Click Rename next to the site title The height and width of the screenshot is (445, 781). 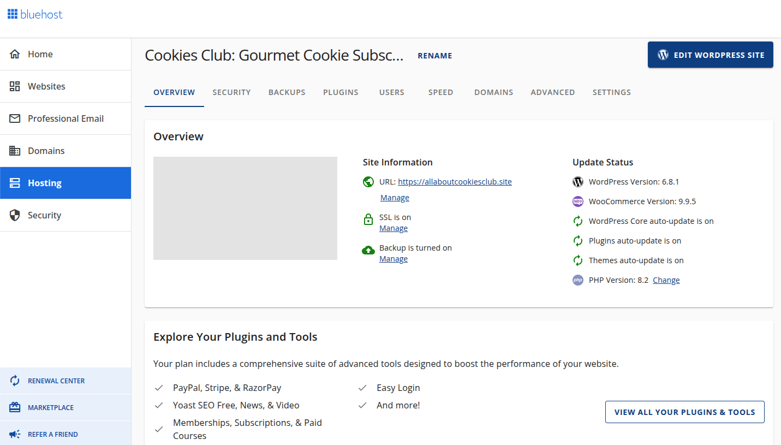pyautogui.click(x=434, y=56)
